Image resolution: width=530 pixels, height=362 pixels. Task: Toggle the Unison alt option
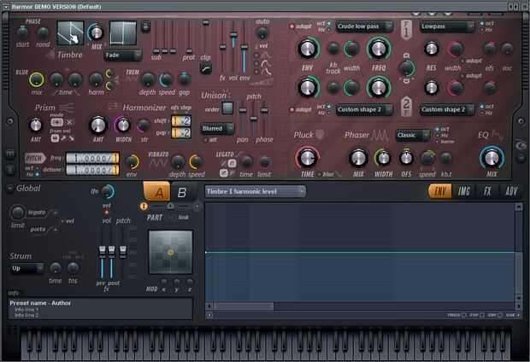click(205, 139)
